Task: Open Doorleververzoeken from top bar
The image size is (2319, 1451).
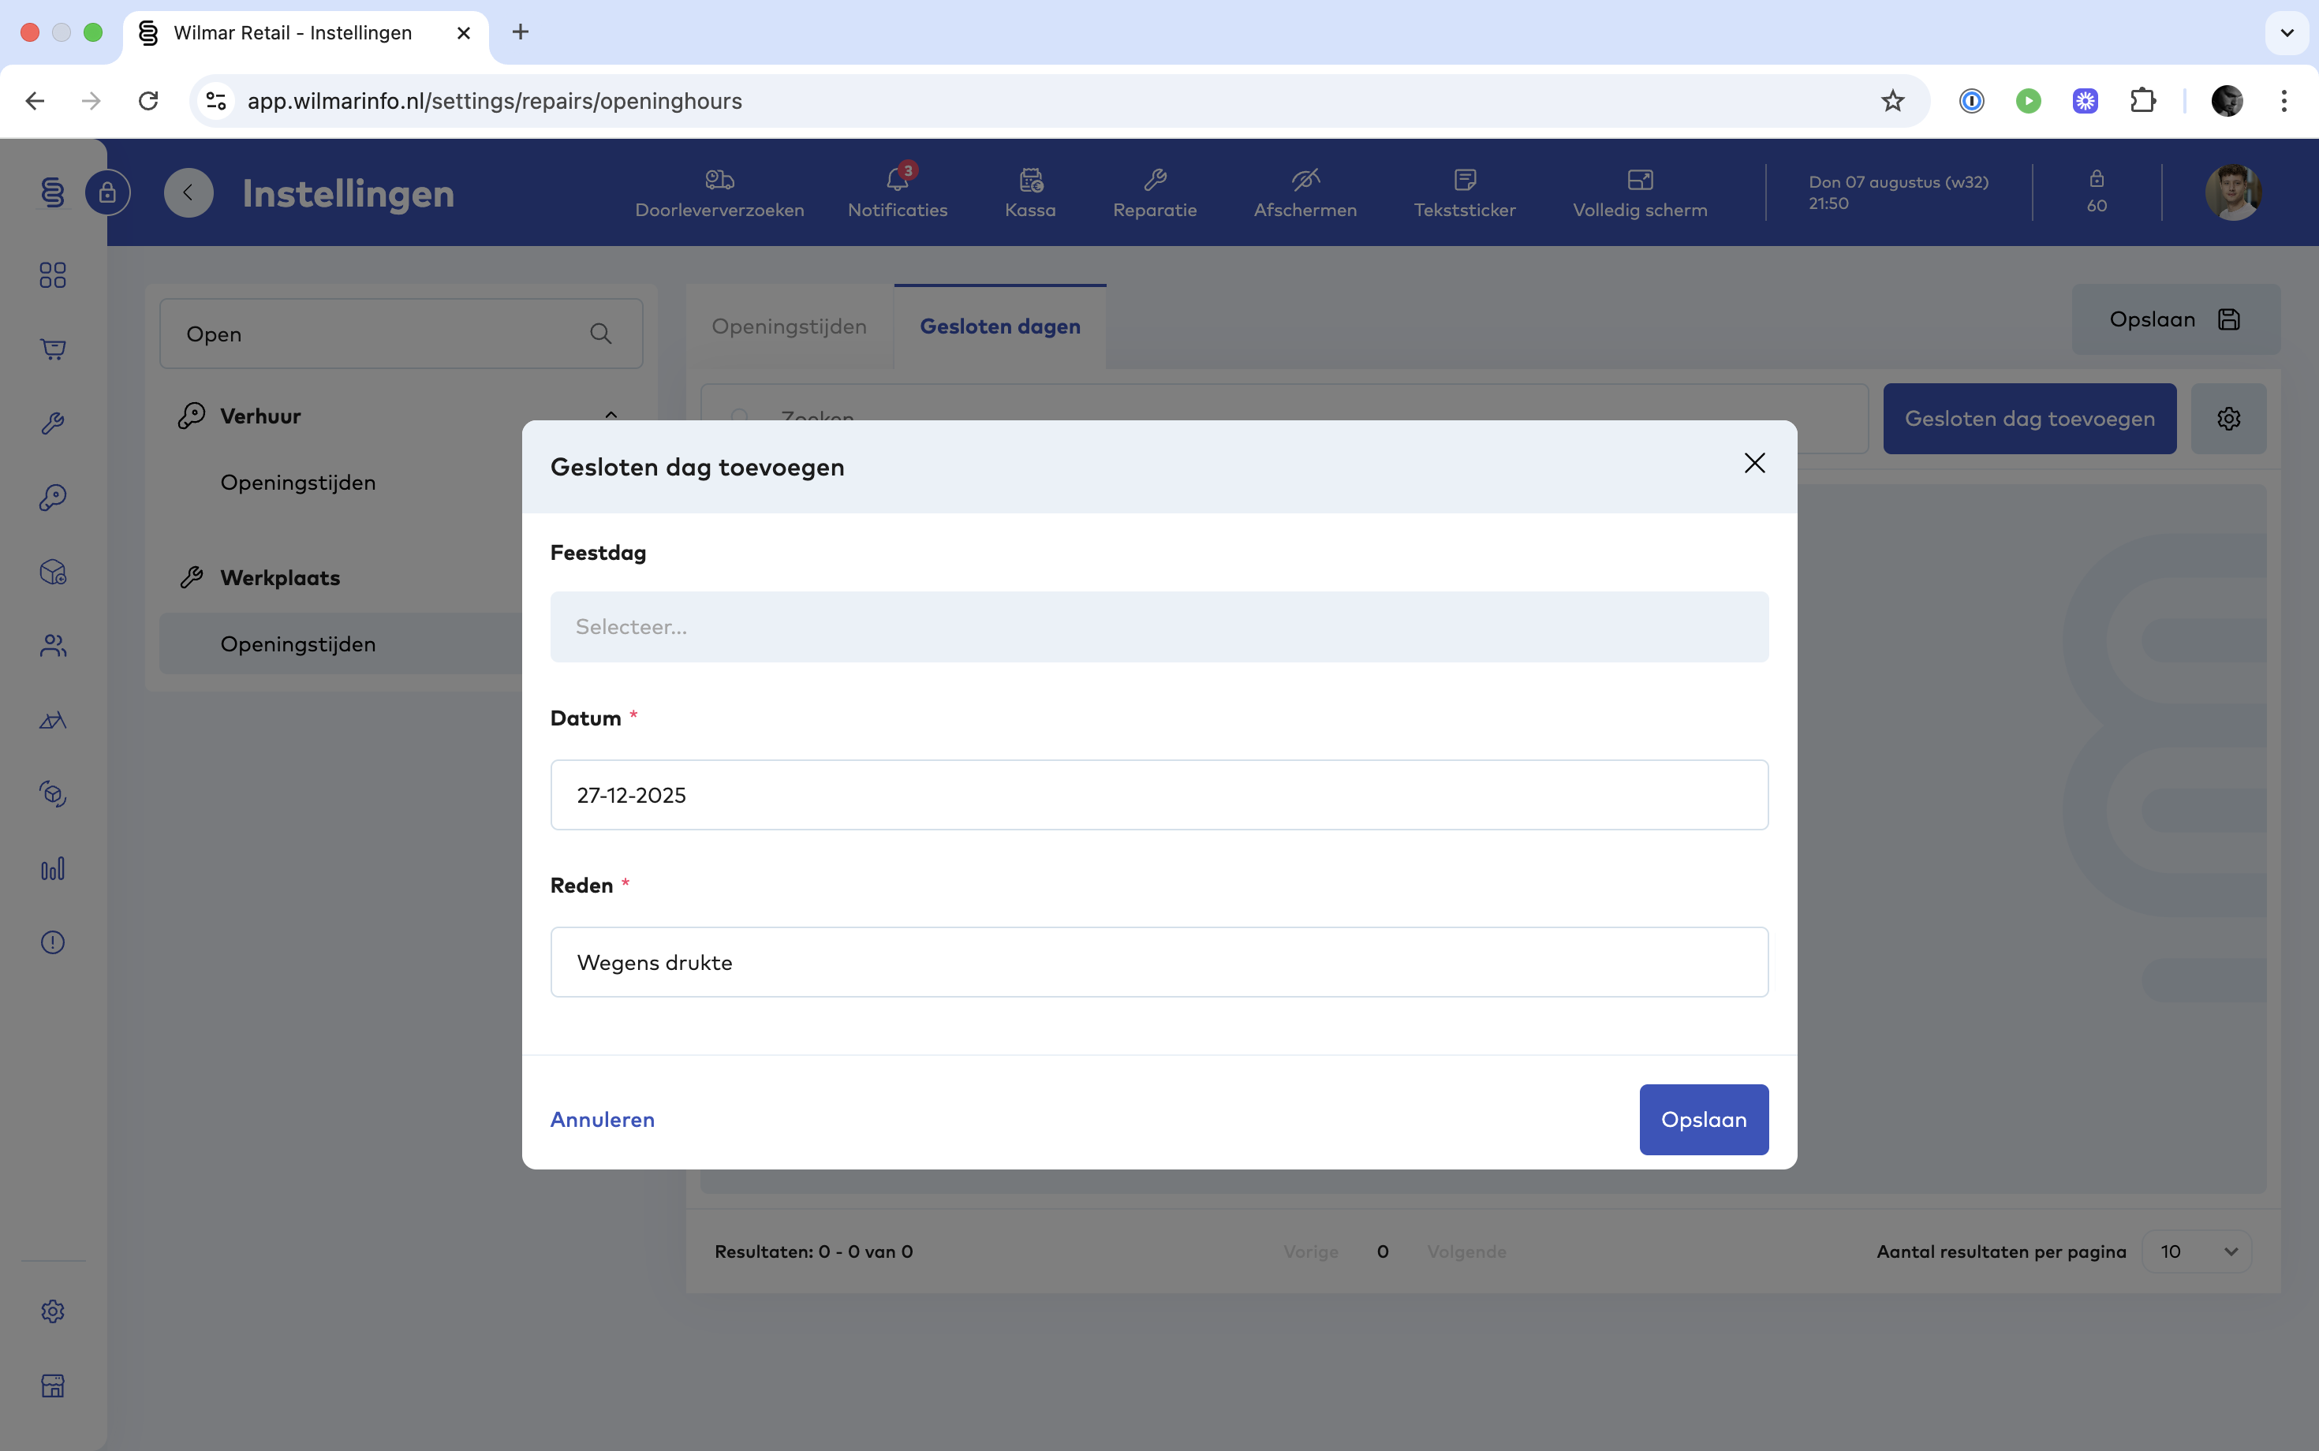Action: [719, 193]
